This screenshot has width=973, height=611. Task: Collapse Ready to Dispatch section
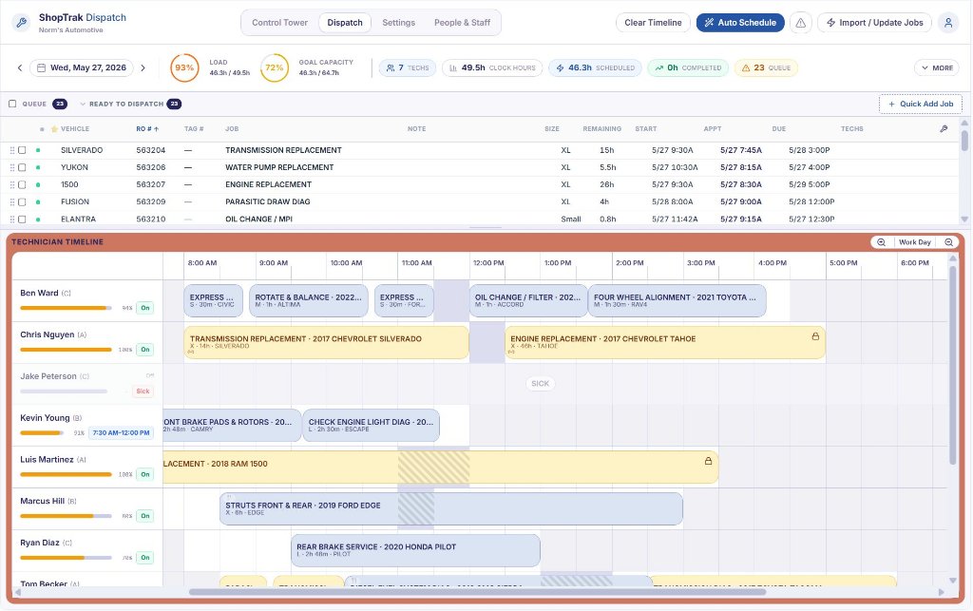click(83, 104)
